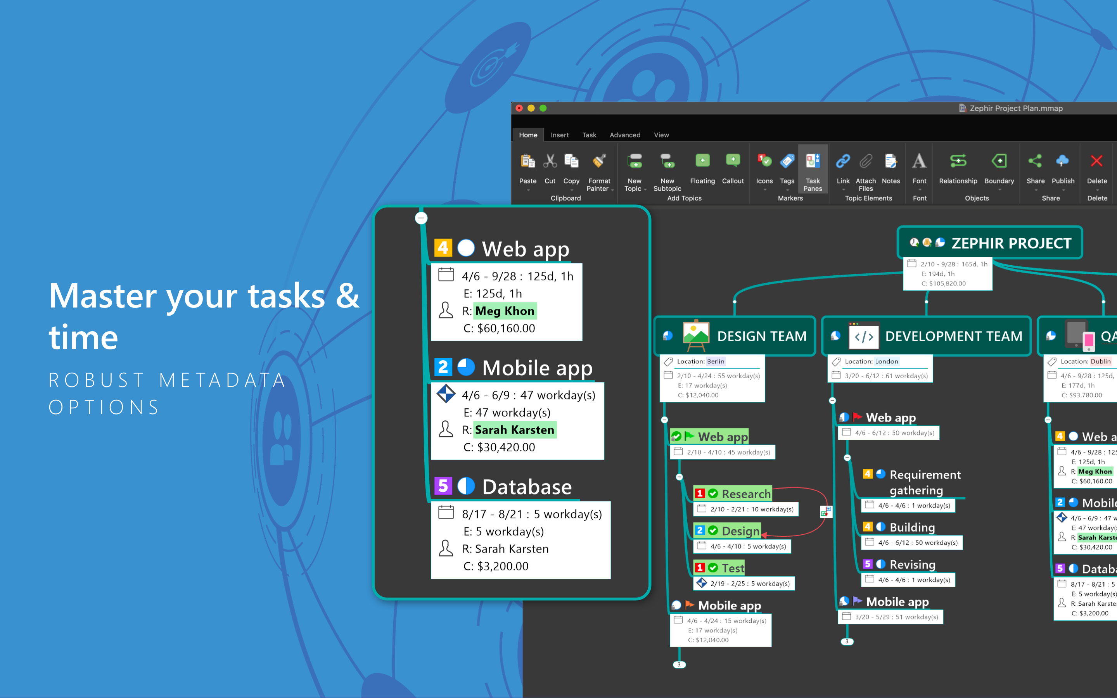Click the London location tag
1117x698 pixels.
[x=886, y=361]
